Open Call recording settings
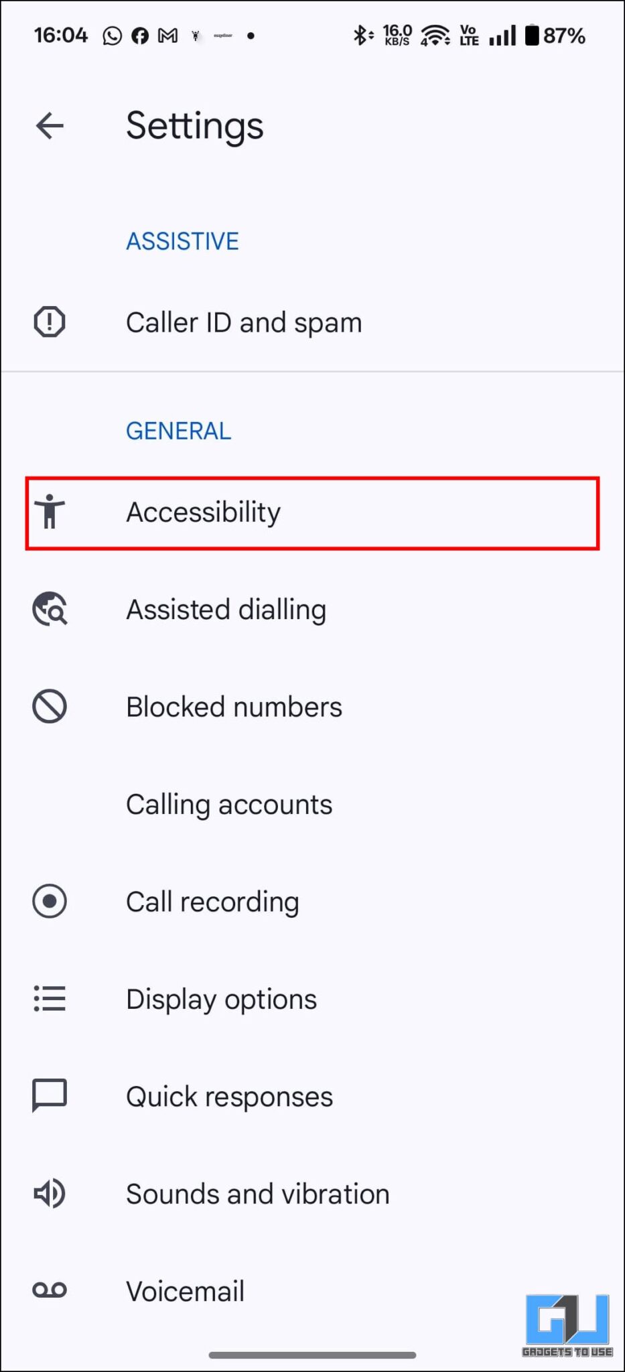The height and width of the screenshot is (1372, 625). point(212,901)
